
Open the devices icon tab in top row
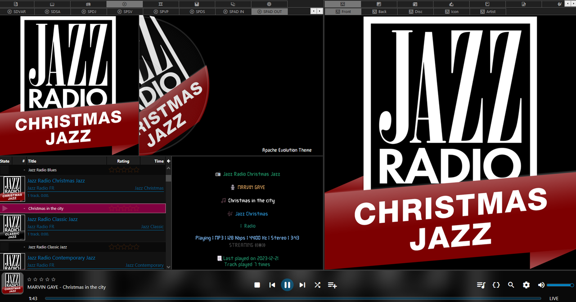[233, 4]
